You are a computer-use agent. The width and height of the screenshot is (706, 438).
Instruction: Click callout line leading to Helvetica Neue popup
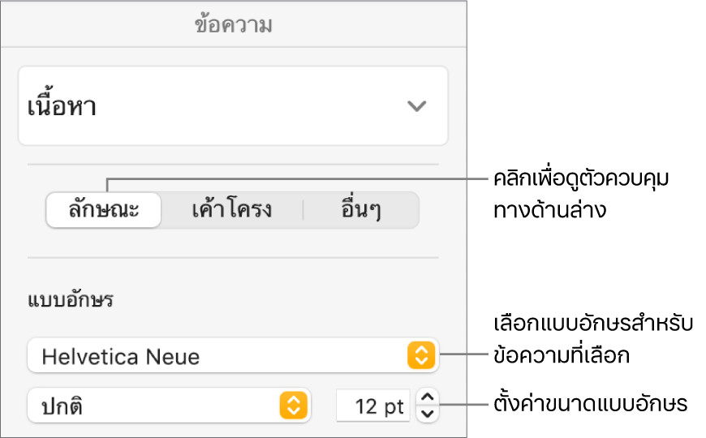point(463,354)
